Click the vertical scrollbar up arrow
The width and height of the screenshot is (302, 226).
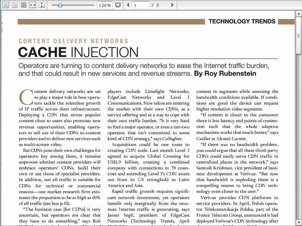[x=298, y=14]
